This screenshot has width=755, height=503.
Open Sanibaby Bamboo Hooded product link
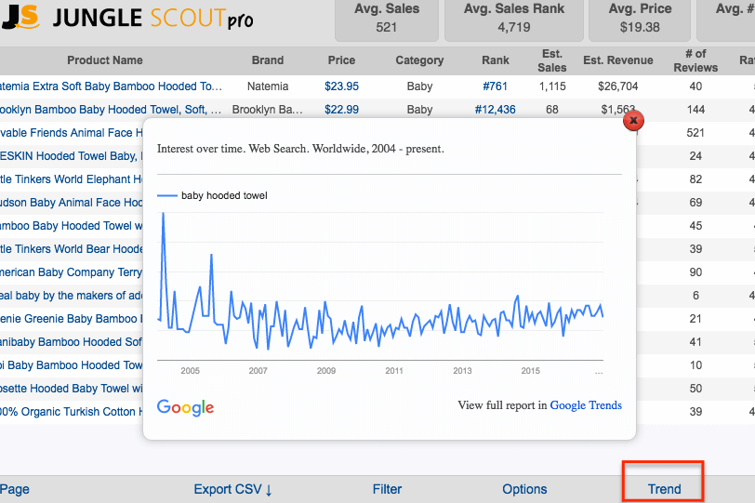[72, 342]
